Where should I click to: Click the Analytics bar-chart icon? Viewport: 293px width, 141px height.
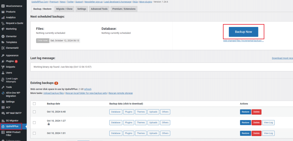[x=3, y=17]
